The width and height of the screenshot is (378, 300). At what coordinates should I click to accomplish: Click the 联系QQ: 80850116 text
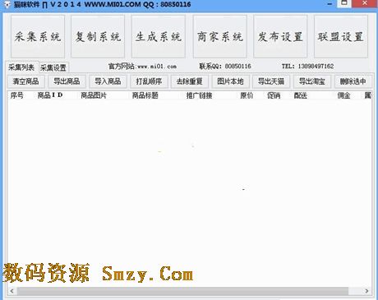pos(225,67)
